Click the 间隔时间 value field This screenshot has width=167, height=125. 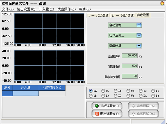pyautogui.click(x=130, y=66)
